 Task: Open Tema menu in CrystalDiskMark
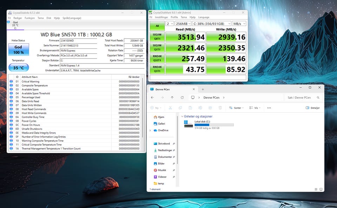click(x=184, y=17)
